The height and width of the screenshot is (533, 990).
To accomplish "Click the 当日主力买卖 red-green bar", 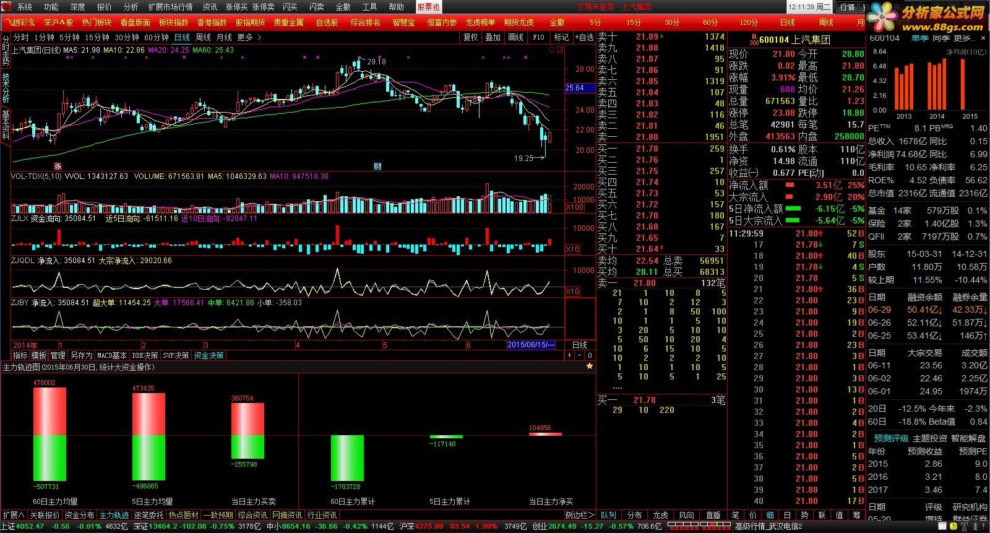I will click(247, 431).
